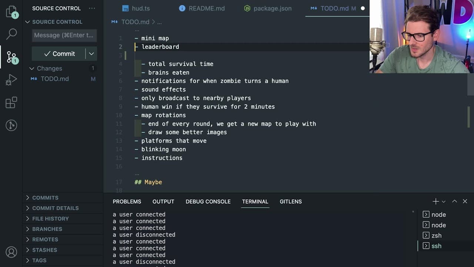The image size is (474, 267).
Task: Select the second node terminal entry
Action: point(438,225)
